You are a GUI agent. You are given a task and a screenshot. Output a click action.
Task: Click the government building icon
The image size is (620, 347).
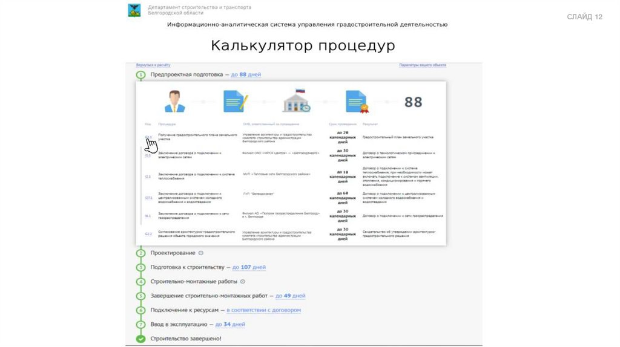(296, 101)
